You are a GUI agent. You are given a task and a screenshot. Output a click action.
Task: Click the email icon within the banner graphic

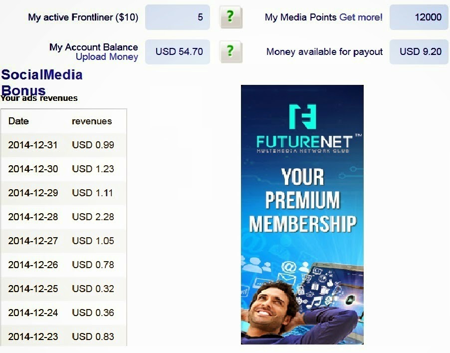286,278
